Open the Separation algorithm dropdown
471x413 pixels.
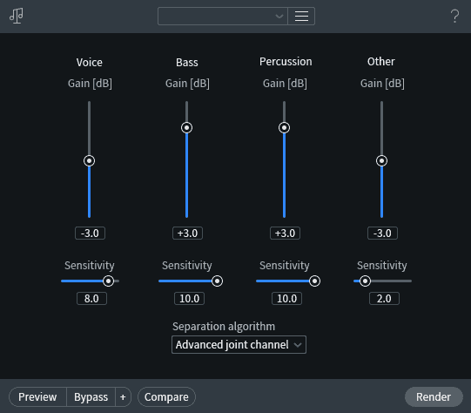coord(239,344)
